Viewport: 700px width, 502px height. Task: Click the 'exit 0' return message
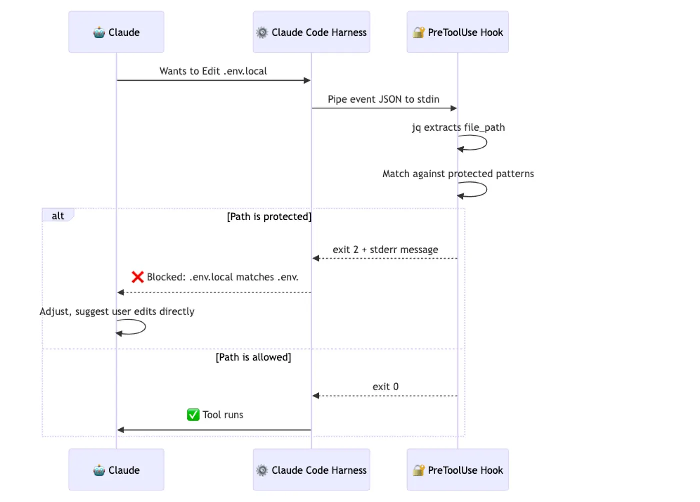click(385, 387)
